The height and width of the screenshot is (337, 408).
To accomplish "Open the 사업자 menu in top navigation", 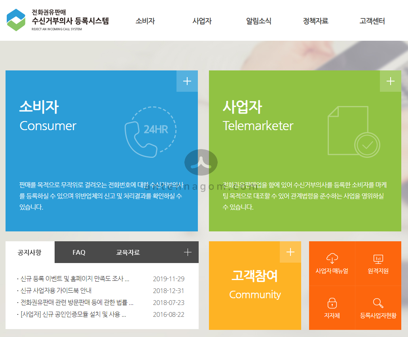I will [202, 21].
